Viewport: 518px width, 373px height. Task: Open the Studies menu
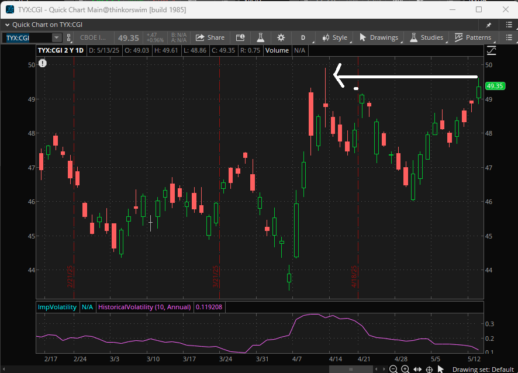coord(427,37)
